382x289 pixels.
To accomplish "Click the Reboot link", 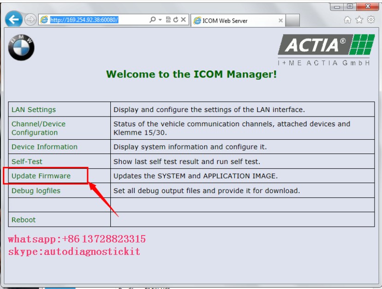I will pyautogui.click(x=24, y=220).
